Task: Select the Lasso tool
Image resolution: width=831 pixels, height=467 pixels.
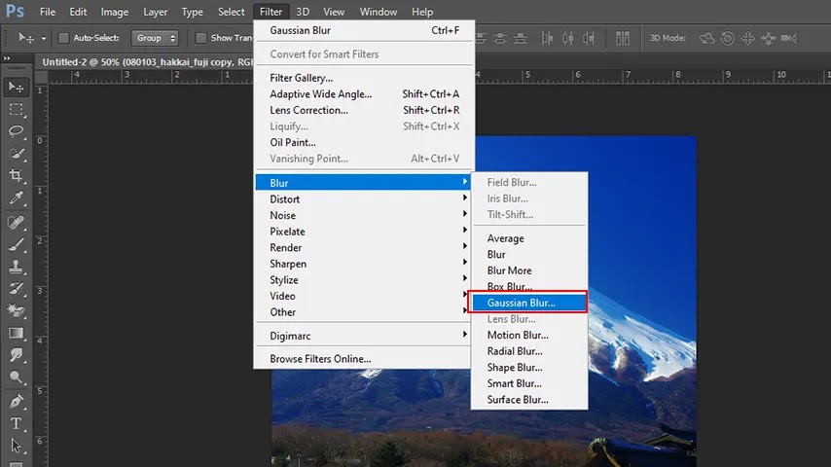Action: tap(16, 131)
